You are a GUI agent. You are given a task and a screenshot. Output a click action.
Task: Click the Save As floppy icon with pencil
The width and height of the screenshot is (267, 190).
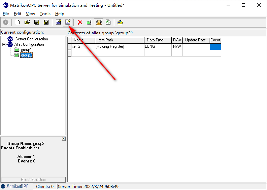pos(46,22)
